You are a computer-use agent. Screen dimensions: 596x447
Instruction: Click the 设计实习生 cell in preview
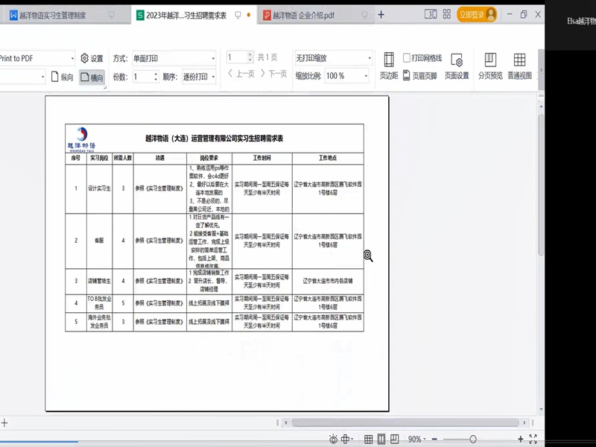click(99, 188)
